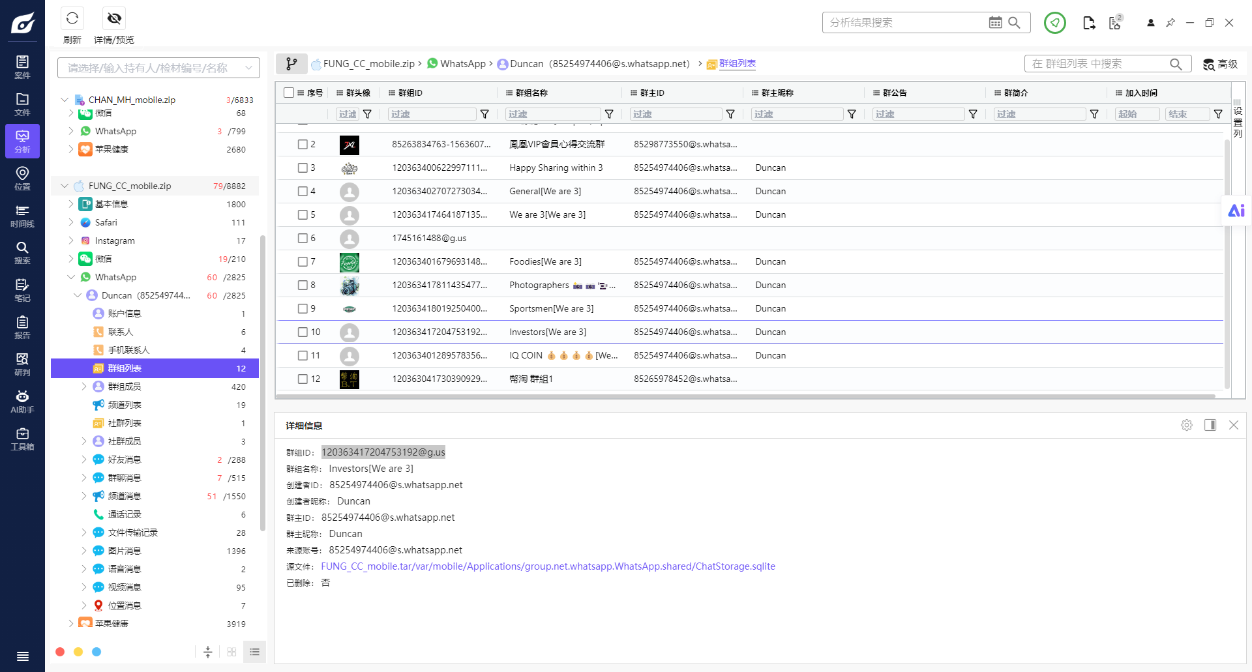Open the AI assistant (AI助手) sidebar

coord(22,402)
